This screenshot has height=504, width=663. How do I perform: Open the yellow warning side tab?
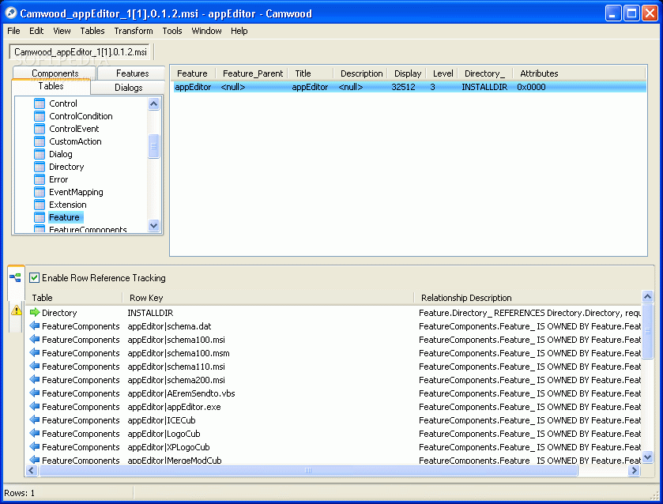tap(16, 310)
